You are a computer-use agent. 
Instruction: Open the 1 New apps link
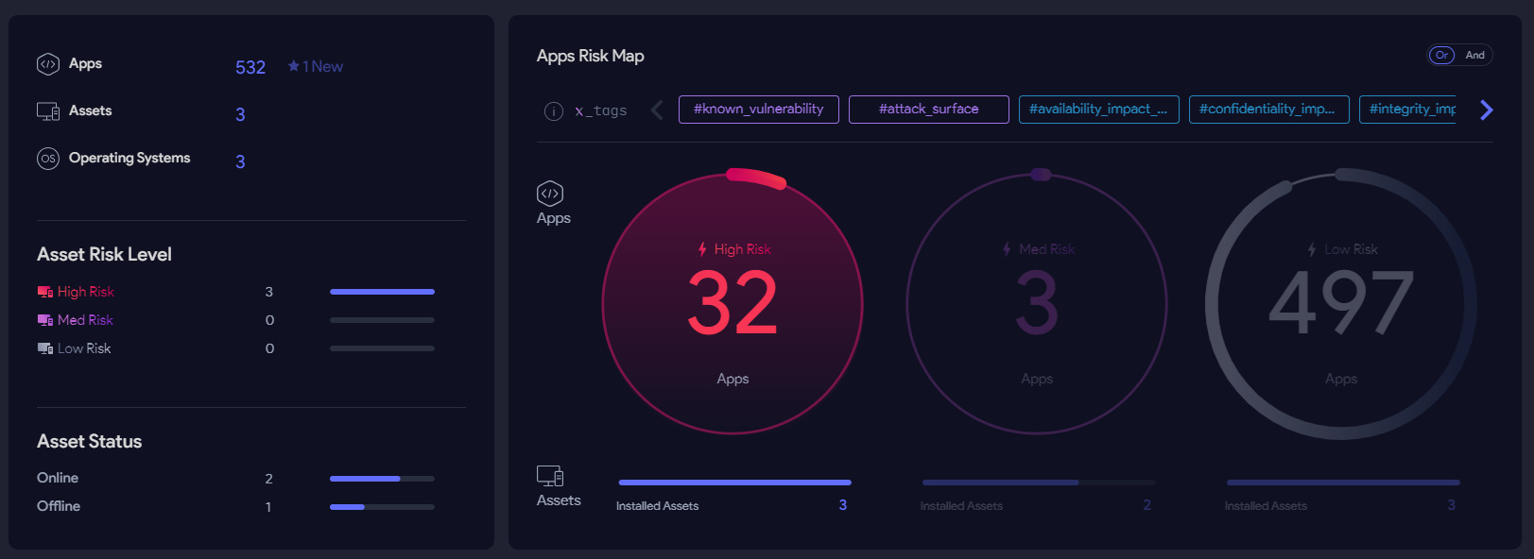(316, 67)
